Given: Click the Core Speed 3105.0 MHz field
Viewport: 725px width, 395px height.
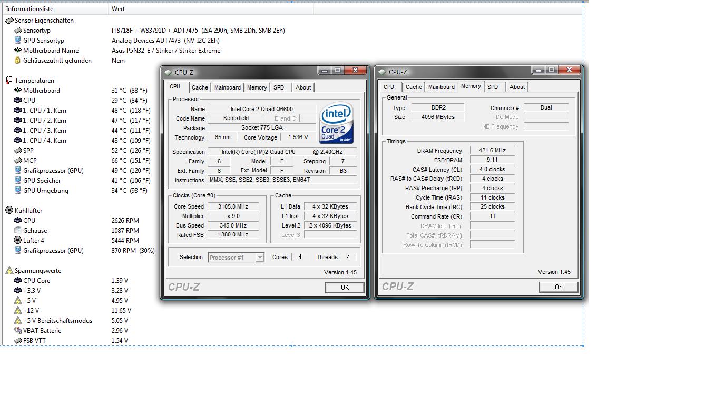Looking at the screenshot, I should [234, 206].
